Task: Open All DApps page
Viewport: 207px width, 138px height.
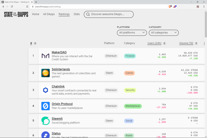Action: tap(49, 14)
